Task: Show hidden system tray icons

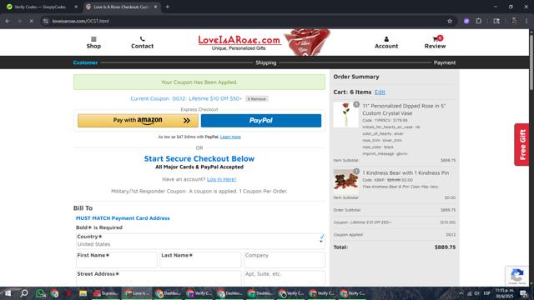Action: click(461, 293)
